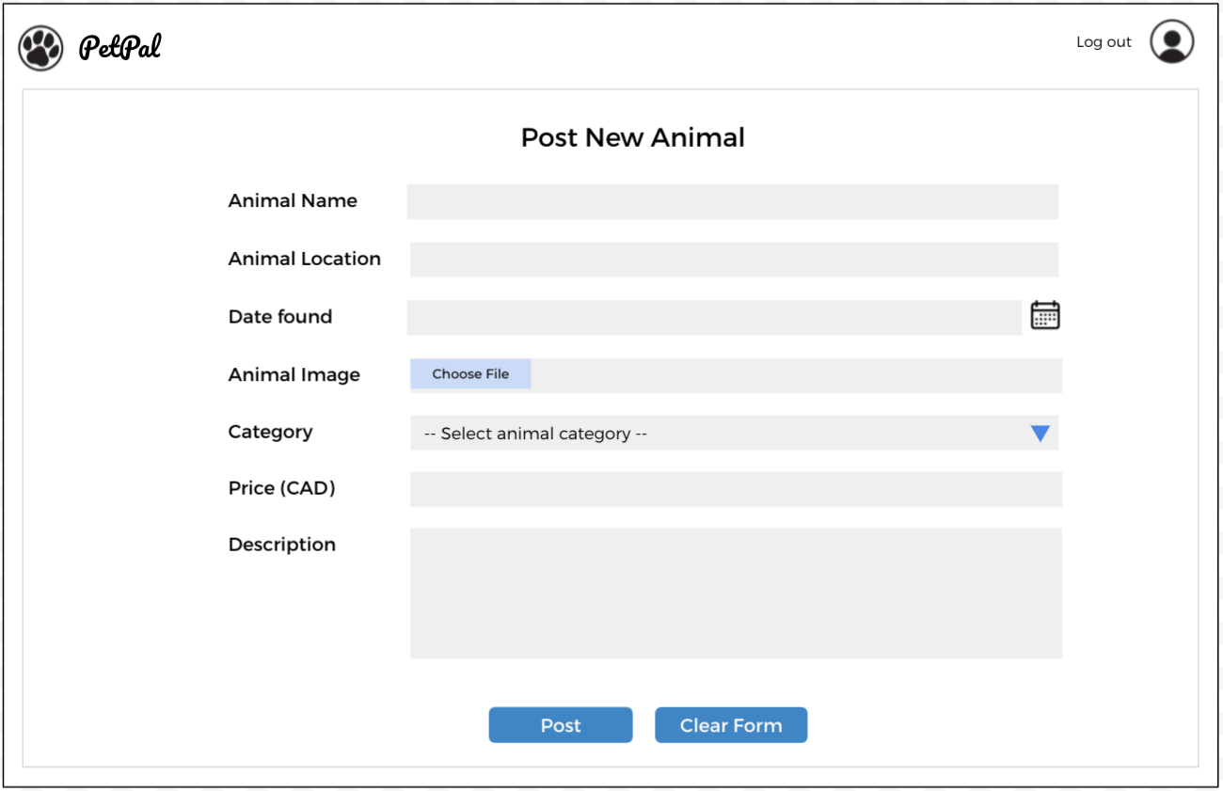Open the Select animal category combo box
The width and height of the screenshot is (1223, 791).
pos(734,433)
